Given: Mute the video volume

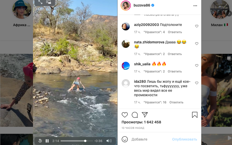Looking at the screenshot, I should click(109, 141).
